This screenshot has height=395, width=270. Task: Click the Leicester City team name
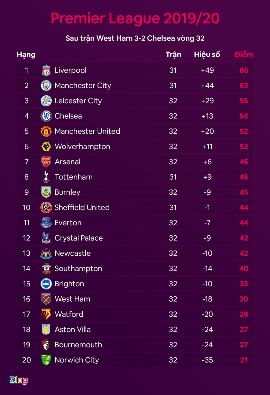coord(78,101)
